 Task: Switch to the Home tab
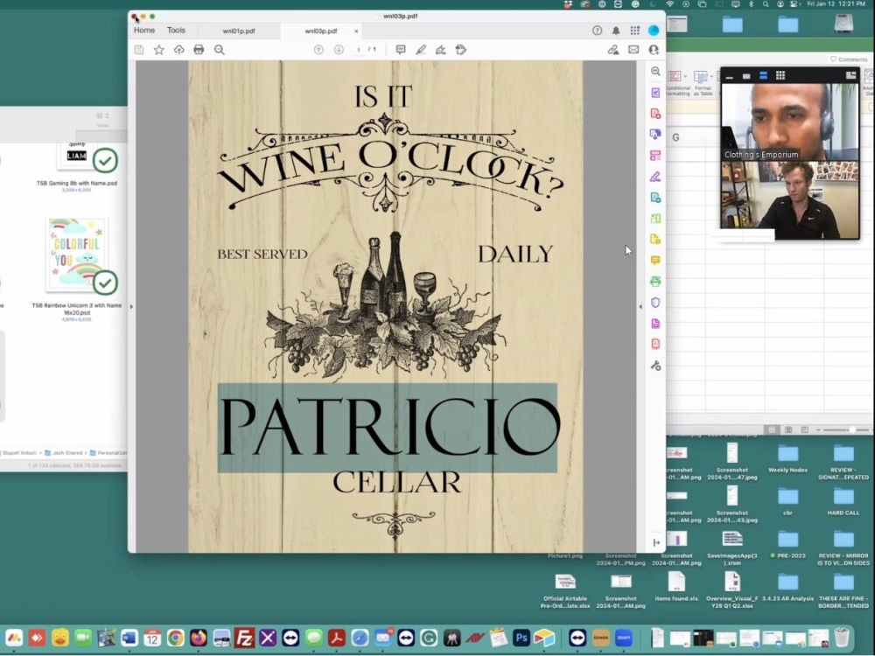(x=144, y=30)
